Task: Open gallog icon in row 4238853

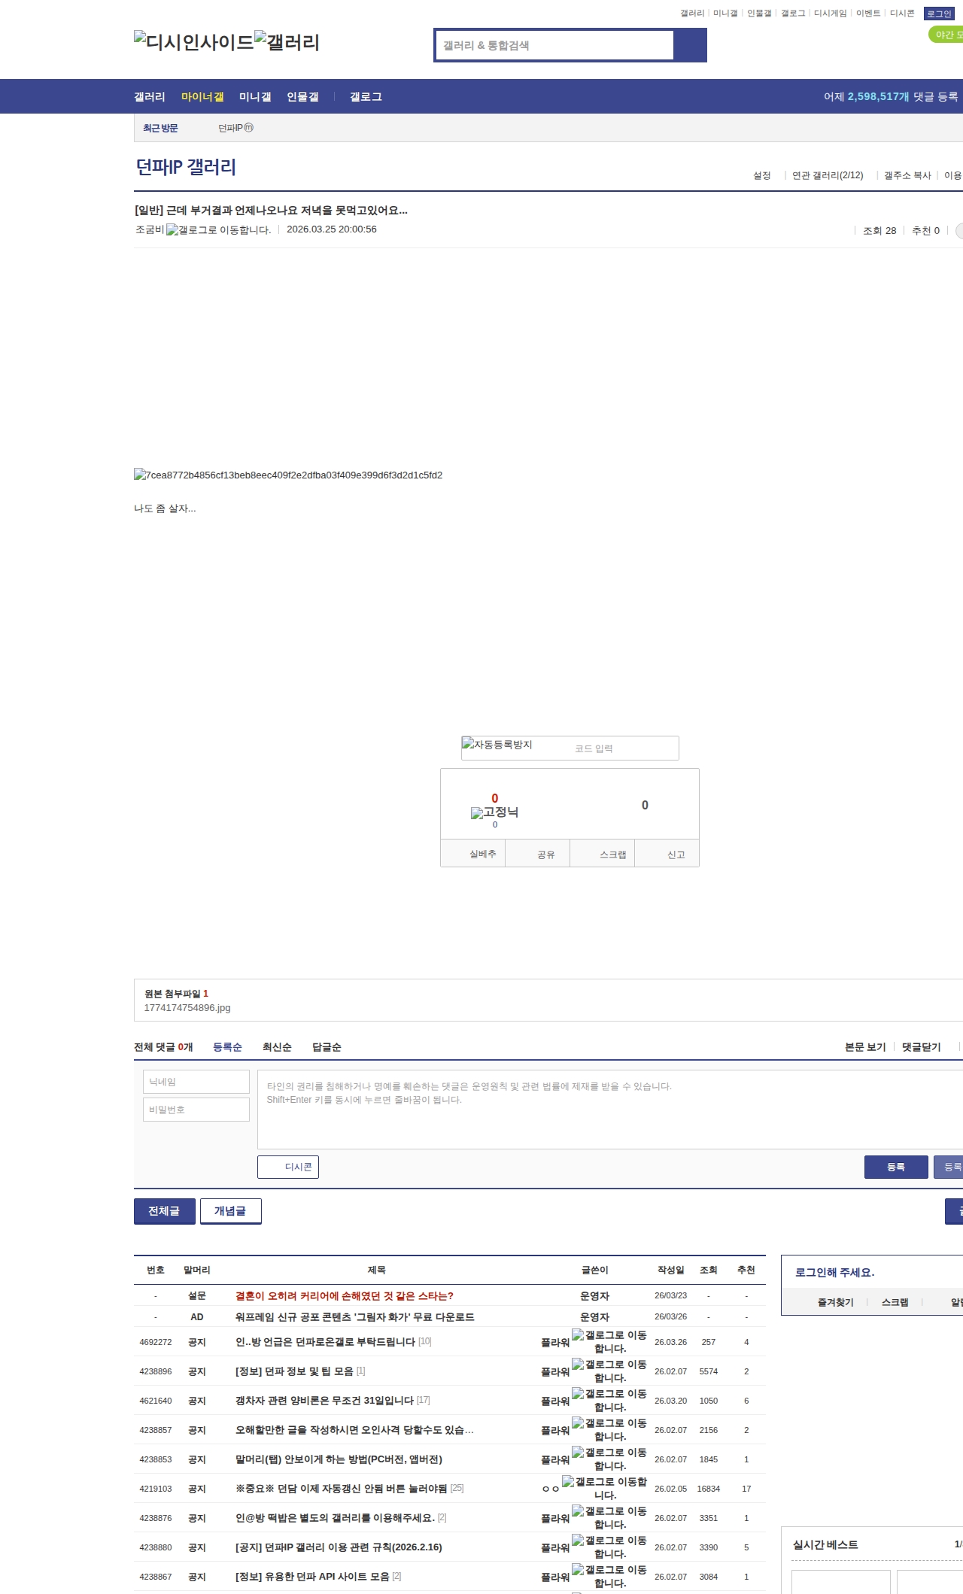Action: (x=609, y=1459)
